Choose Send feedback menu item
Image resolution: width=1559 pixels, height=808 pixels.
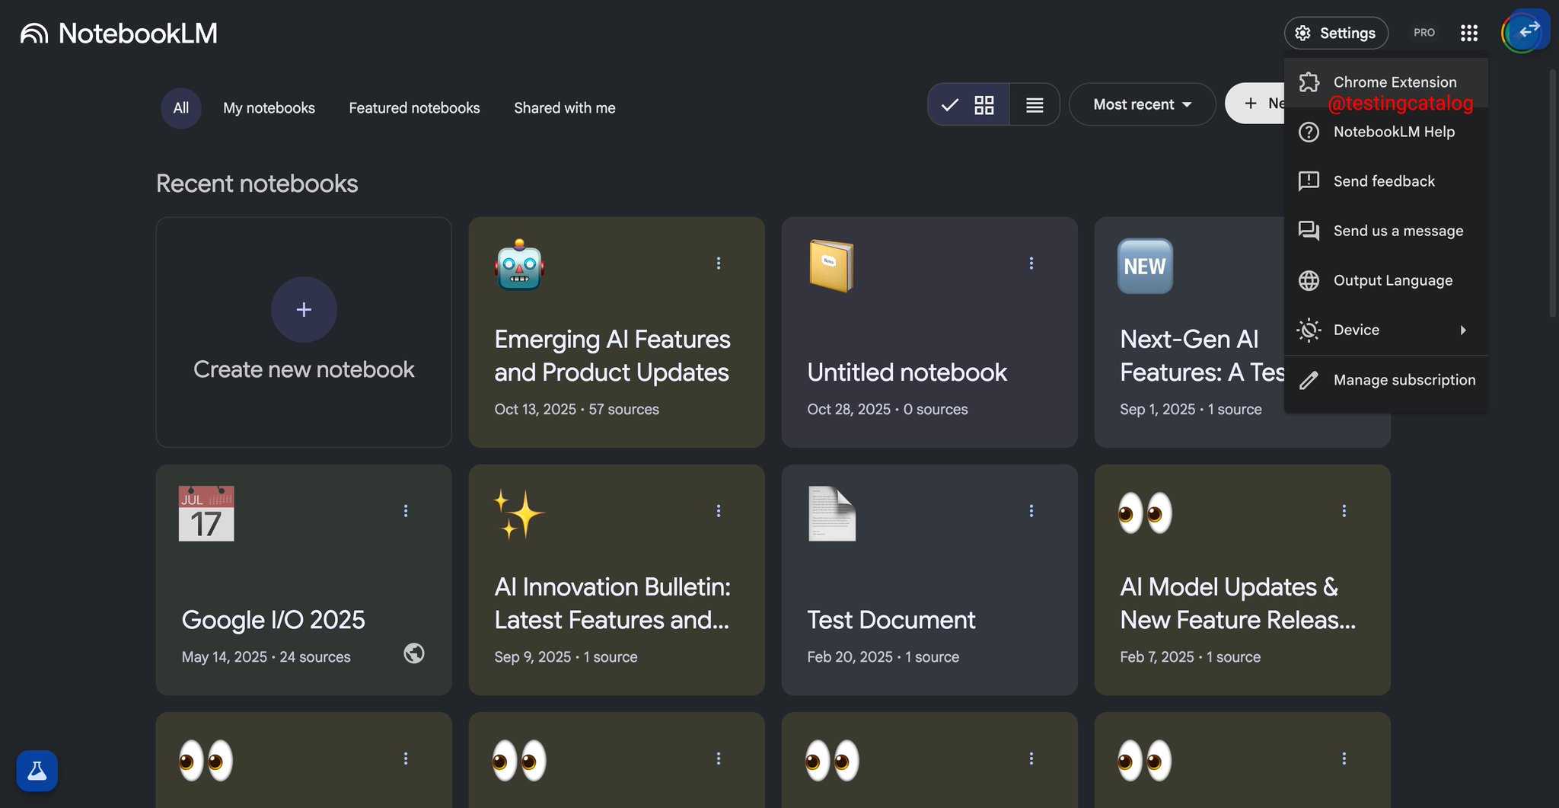pos(1386,181)
